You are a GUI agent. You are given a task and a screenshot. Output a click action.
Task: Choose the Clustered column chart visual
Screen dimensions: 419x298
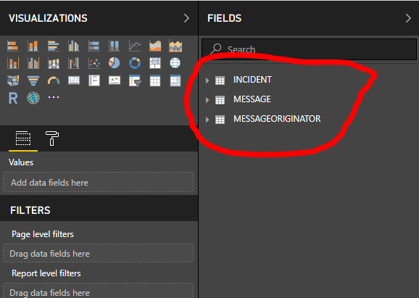(x=74, y=46)
